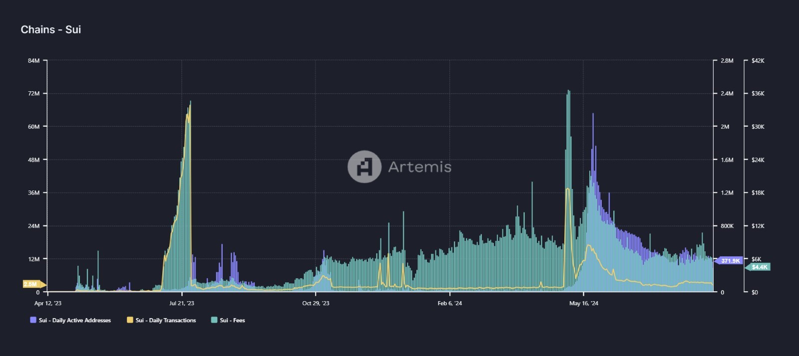Click the purple Daily Active Addresses swatch

pos(33,320)
